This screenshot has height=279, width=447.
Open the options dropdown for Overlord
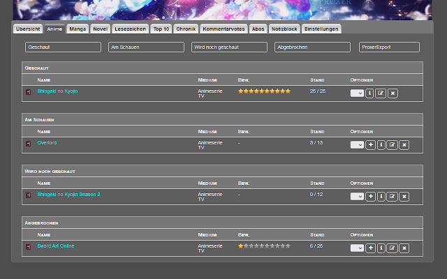tap(357, 145)
